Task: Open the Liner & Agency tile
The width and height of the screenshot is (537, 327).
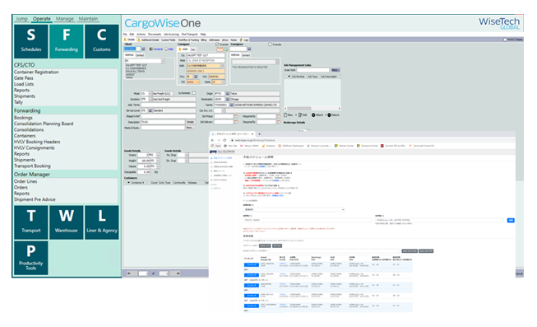Action: [x=102, y=222]
